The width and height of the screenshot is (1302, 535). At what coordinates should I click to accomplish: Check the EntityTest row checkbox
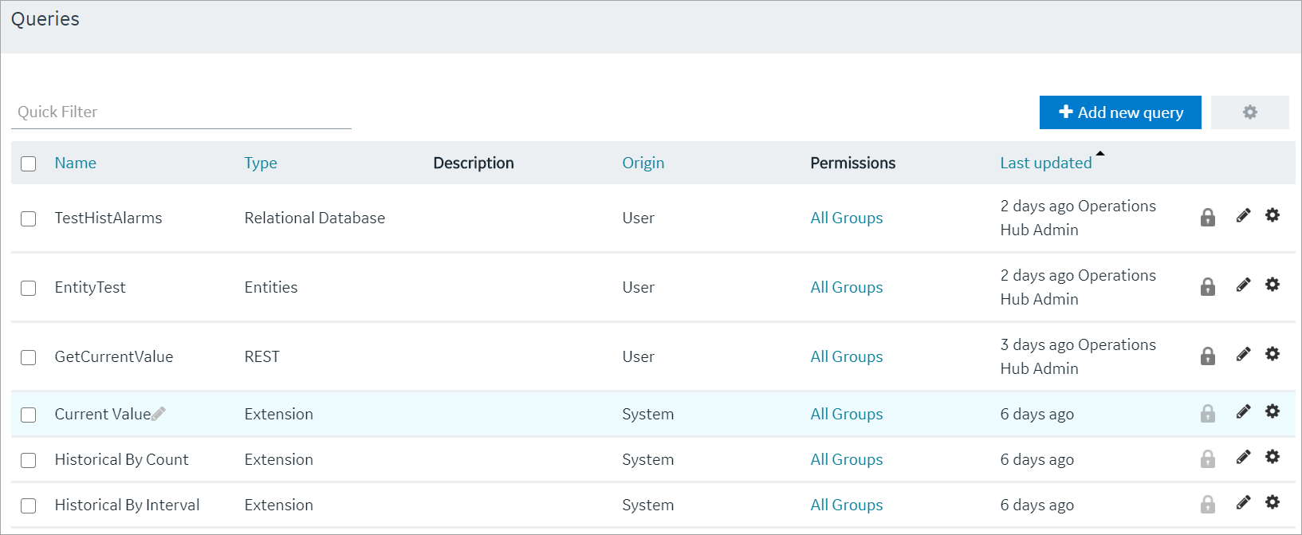pos(29,288)
